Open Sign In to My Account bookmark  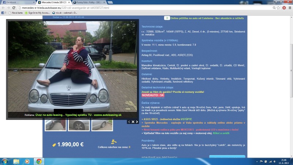pyautogui.click(x=37, y=13)
